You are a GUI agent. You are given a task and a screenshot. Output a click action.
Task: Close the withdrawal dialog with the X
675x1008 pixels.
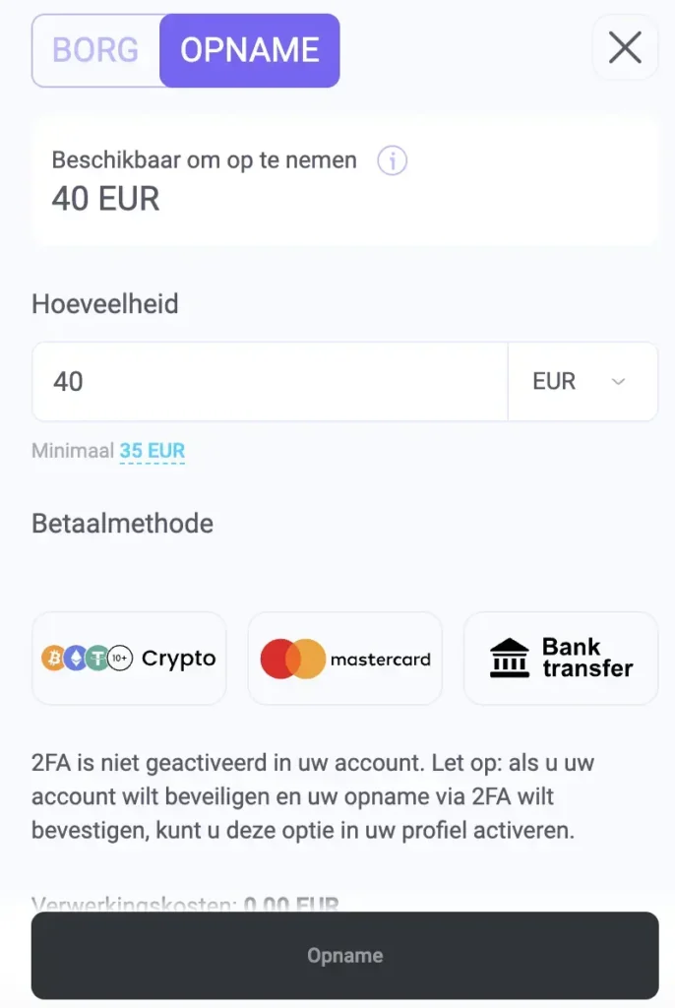pos(625,47)
